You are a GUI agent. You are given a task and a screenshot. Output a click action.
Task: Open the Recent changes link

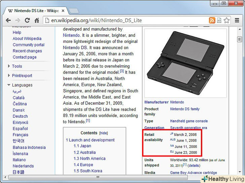[27, 51]
